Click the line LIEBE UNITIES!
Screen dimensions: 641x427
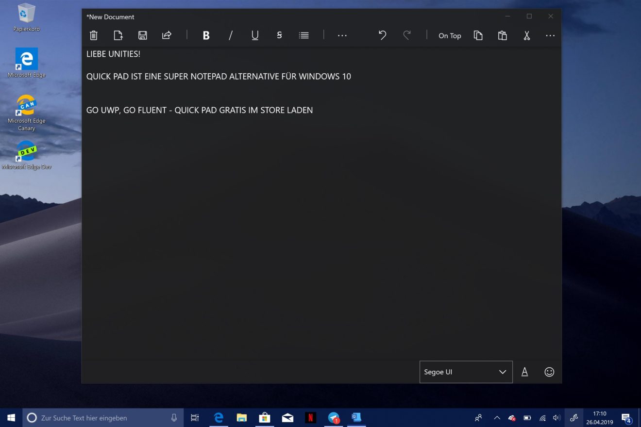point(113,54)
